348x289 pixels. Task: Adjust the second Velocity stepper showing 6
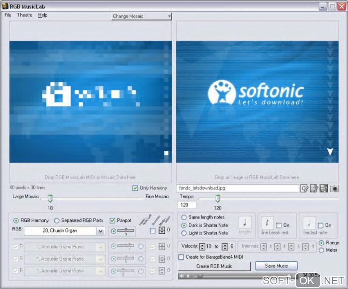tap(225, 246)
